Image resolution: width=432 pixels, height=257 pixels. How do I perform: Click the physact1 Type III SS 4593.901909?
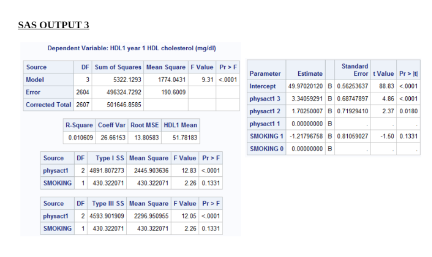(107, 216)
